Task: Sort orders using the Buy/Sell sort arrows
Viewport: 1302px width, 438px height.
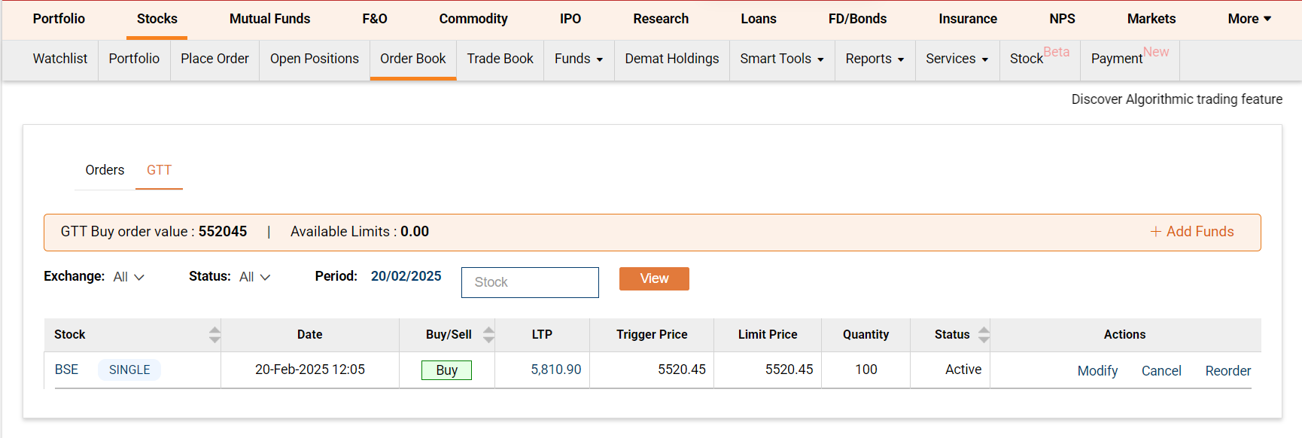Action: coord(489,334)
